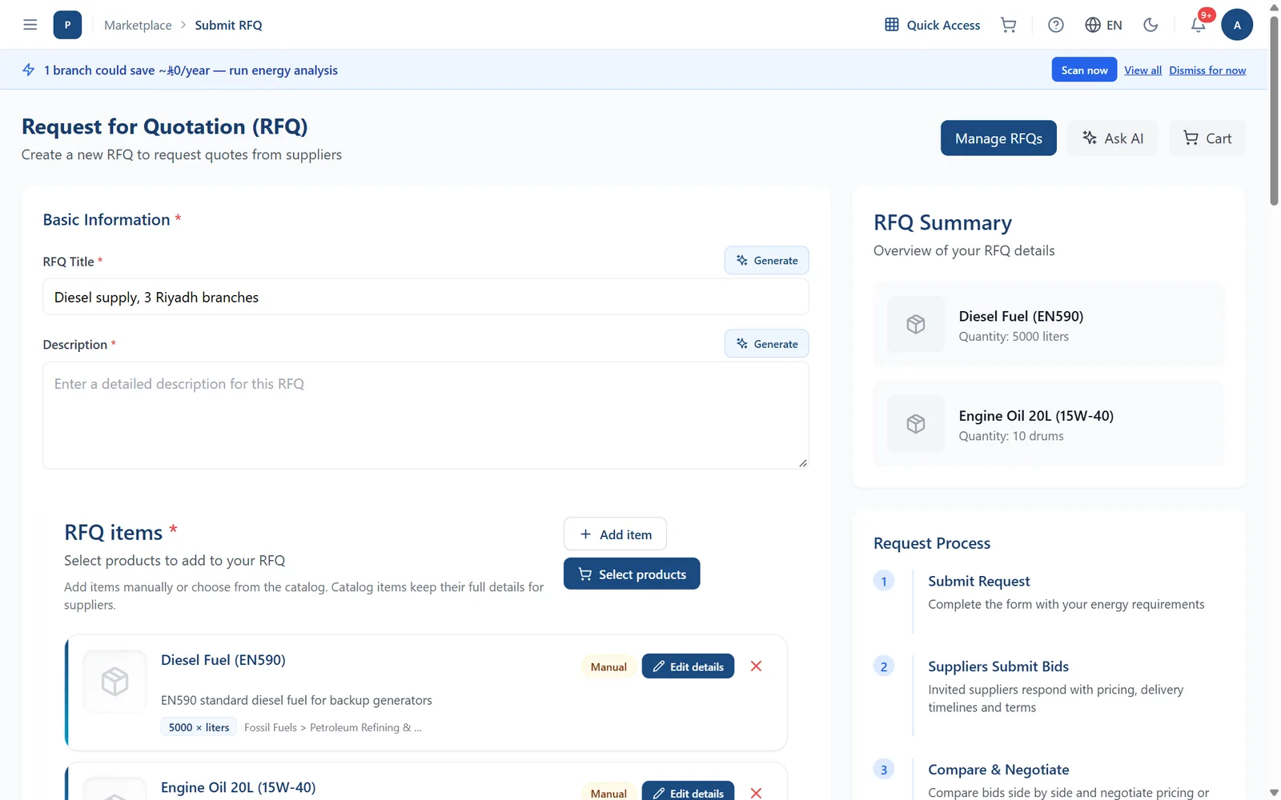Click Diesel Fuel summary package icon

pos(916,324)
